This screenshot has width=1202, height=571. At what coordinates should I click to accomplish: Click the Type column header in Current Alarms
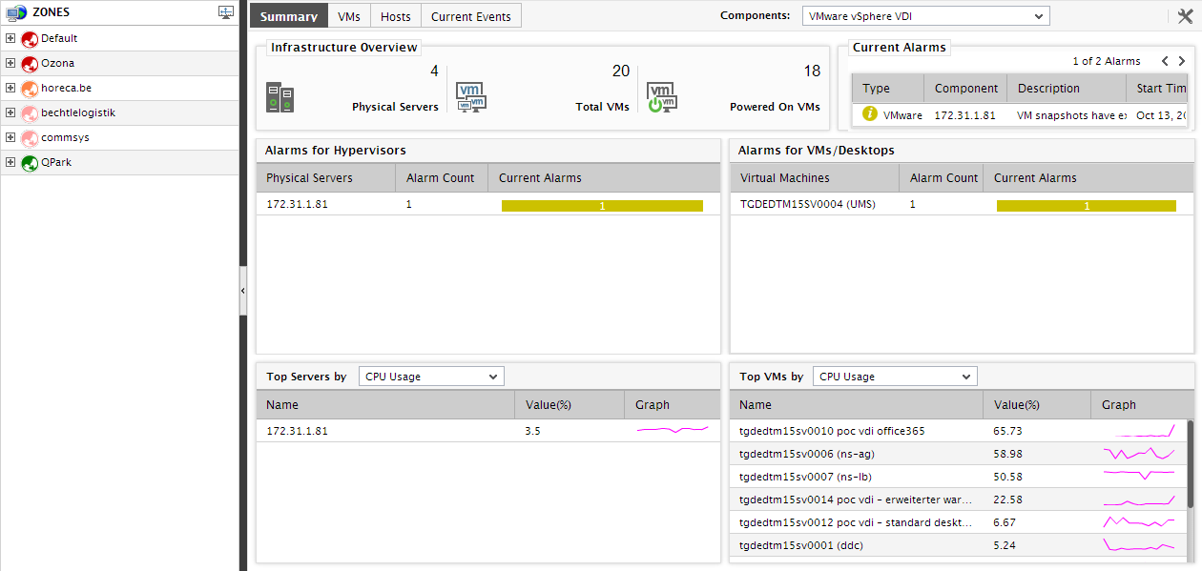(x=888, y=88)
